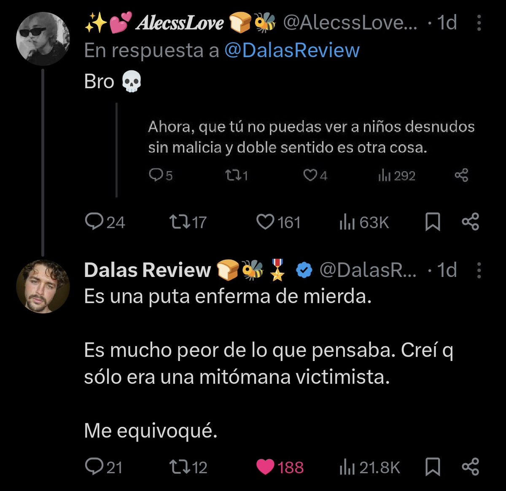Open more options on Dalas Review's tweet
Screen dimensions: 506x491
coord(479,270)
